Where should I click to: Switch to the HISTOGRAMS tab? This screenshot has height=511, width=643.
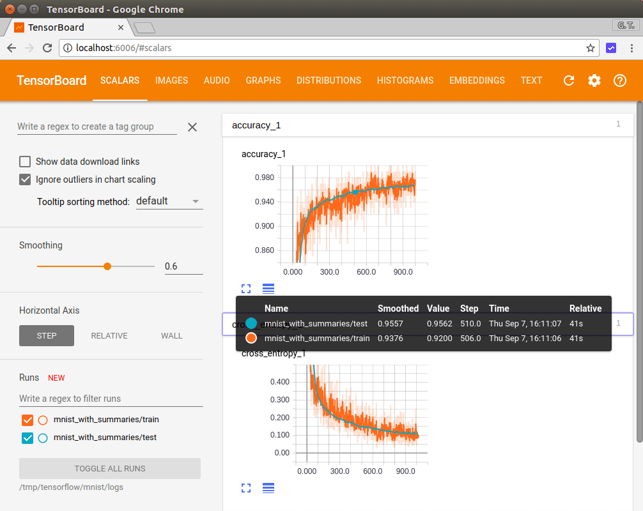(x=405, y=80)
